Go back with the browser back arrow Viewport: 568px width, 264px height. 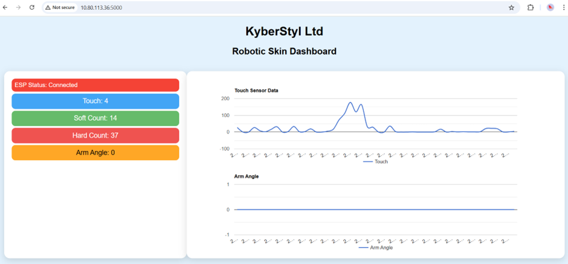[5, 7]
